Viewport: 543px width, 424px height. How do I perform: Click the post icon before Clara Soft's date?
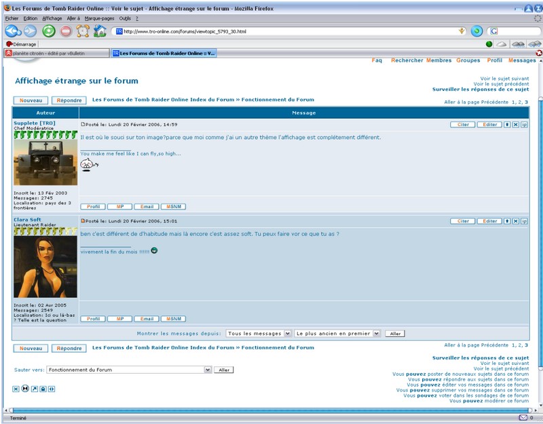(83, 221)
